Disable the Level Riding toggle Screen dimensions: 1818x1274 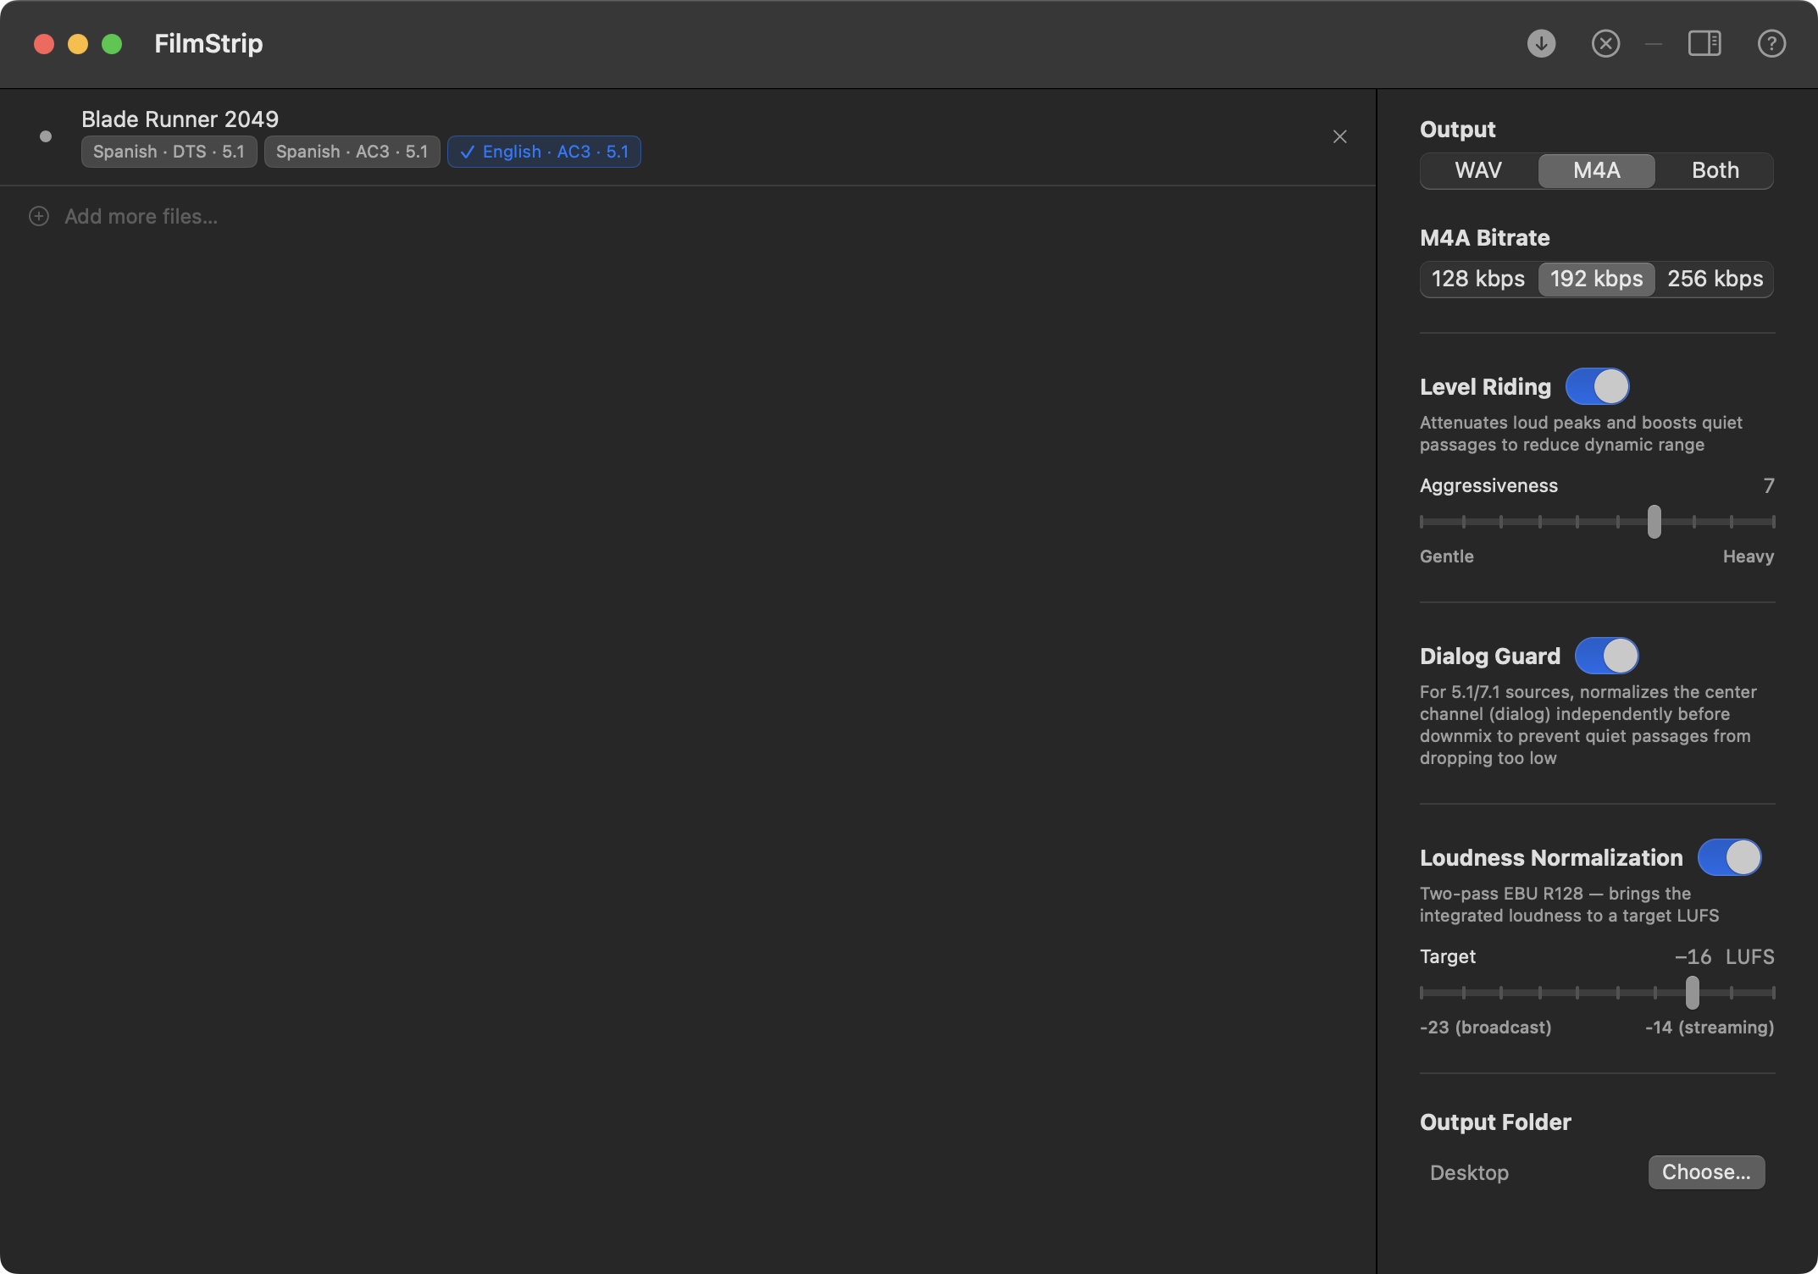pos(1598,386)
